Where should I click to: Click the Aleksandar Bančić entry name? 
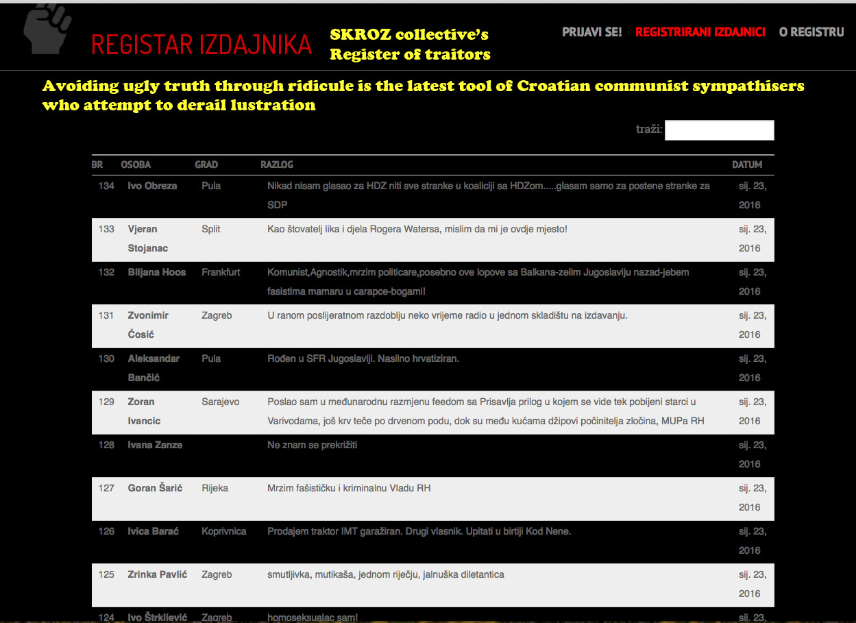click(154, 368)
